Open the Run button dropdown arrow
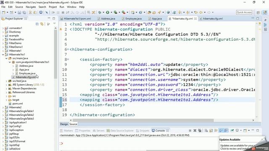The height and width of the screenshot is (151, 269). click(x=111, y=12)
